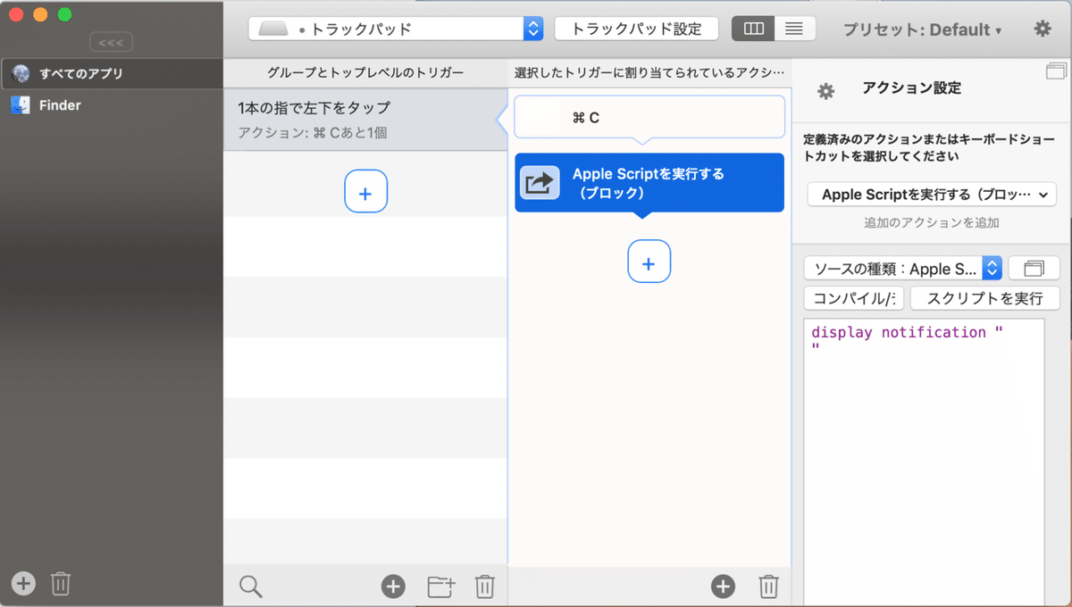Click the trash icon below the app sidebar
This screenshot has width=1072, height=607.
pyautogui.click(x=60, y=583)
